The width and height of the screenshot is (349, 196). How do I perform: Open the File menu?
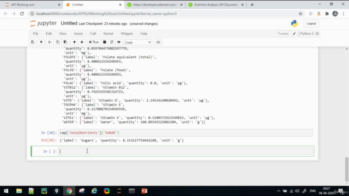click(x=35, y=34)
